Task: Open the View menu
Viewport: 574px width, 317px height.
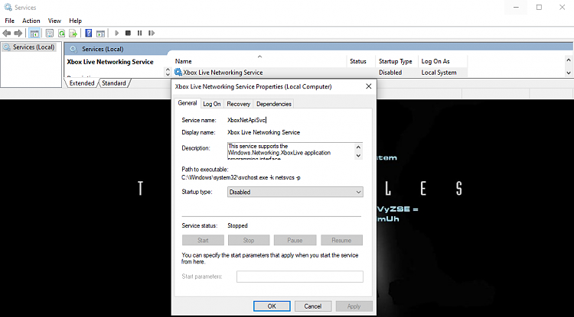Action: click(54, 21)
